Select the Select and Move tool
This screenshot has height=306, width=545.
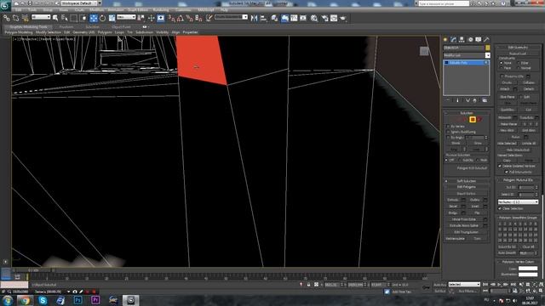(x=94, y=18)
